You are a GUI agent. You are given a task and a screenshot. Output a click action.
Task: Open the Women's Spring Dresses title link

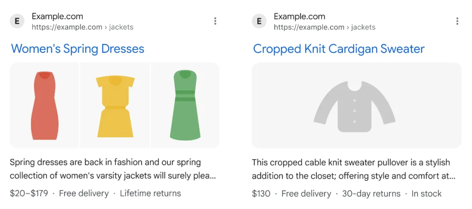(x=77, y=49)
